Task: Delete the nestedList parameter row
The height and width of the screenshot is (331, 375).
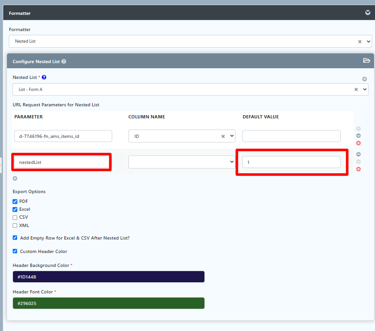Action: [x=358, y=169]
